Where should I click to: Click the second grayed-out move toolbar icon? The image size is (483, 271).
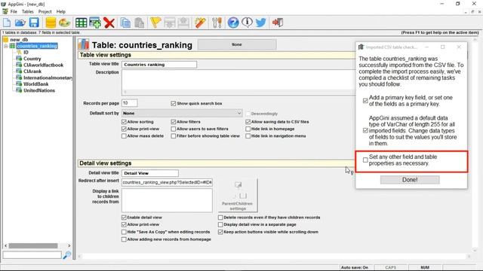(x=183, y=23)
